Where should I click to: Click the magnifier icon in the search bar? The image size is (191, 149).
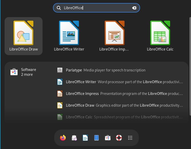(59, 8)
